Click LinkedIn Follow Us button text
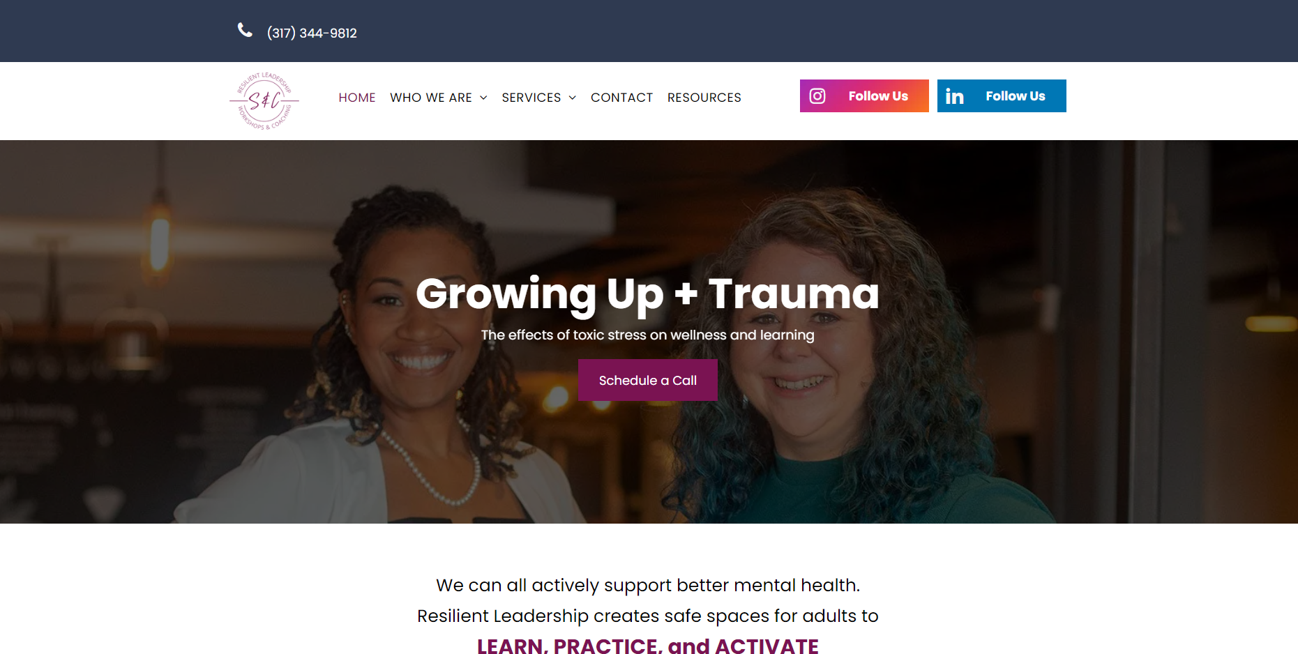This screenshot has width=1298, height=654. (1016, 96)
